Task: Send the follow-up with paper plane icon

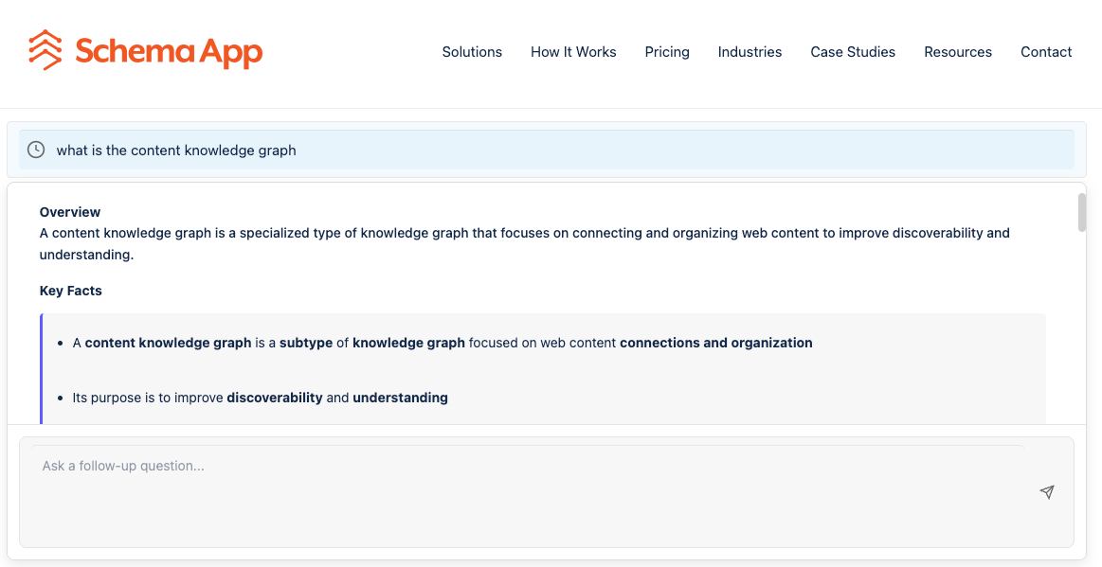Action: coord(1047,492)
